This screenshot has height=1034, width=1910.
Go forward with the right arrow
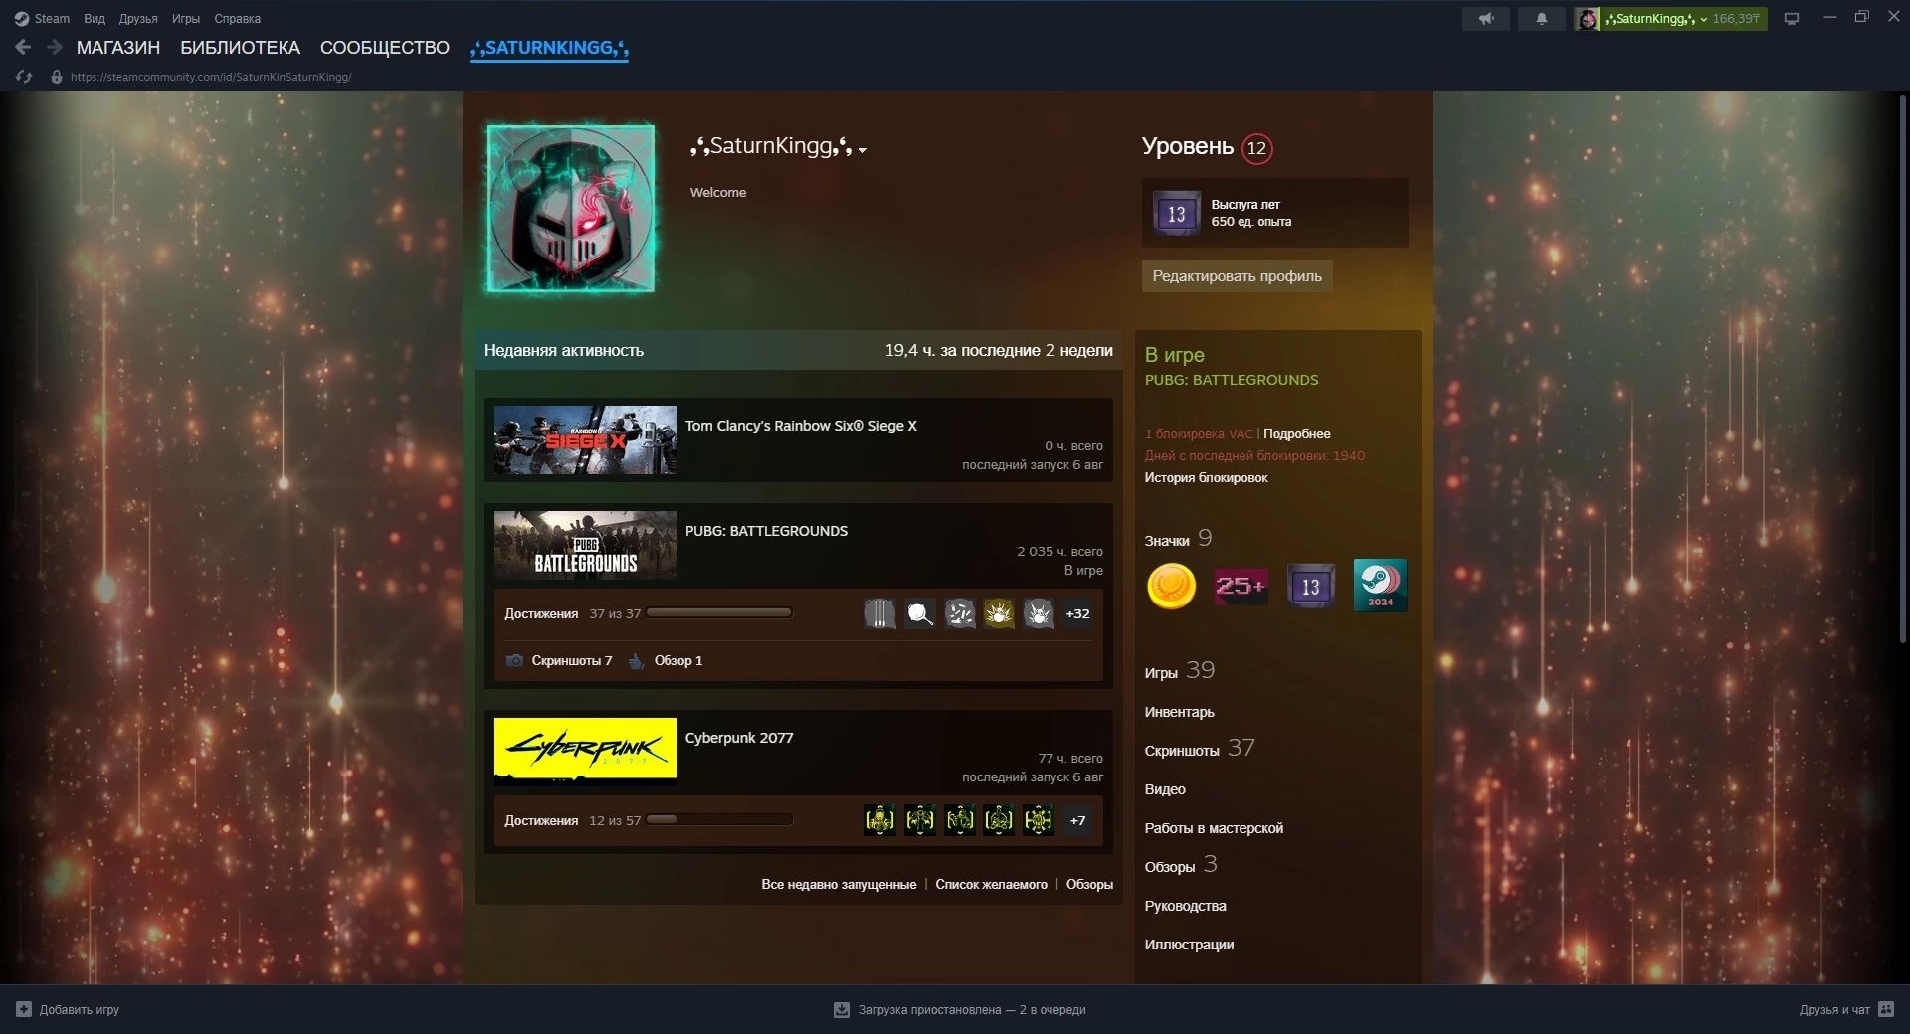click(x=55, y=47)
